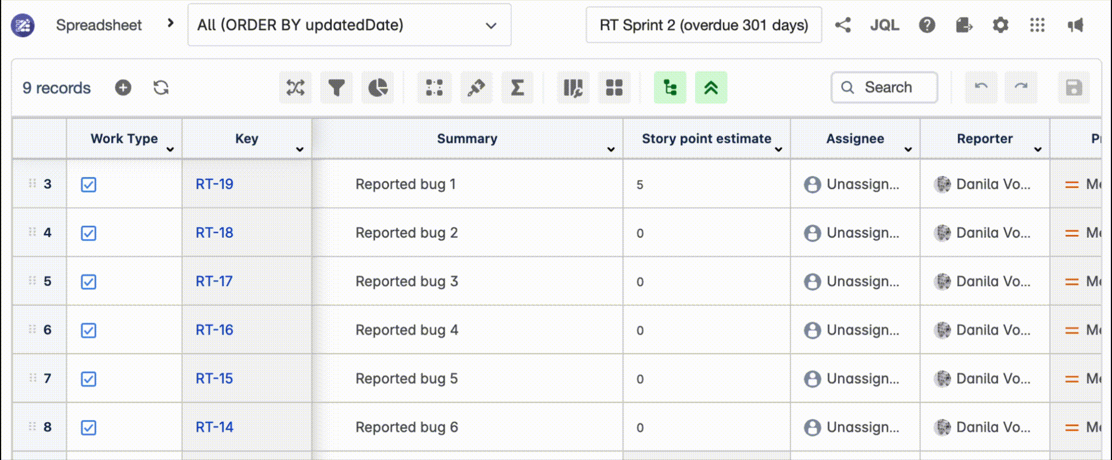Image resolution: width=1112 pixels, height=460 pixels.
Task: Open the filter funnel tool
Action: (x=337, y=88)
